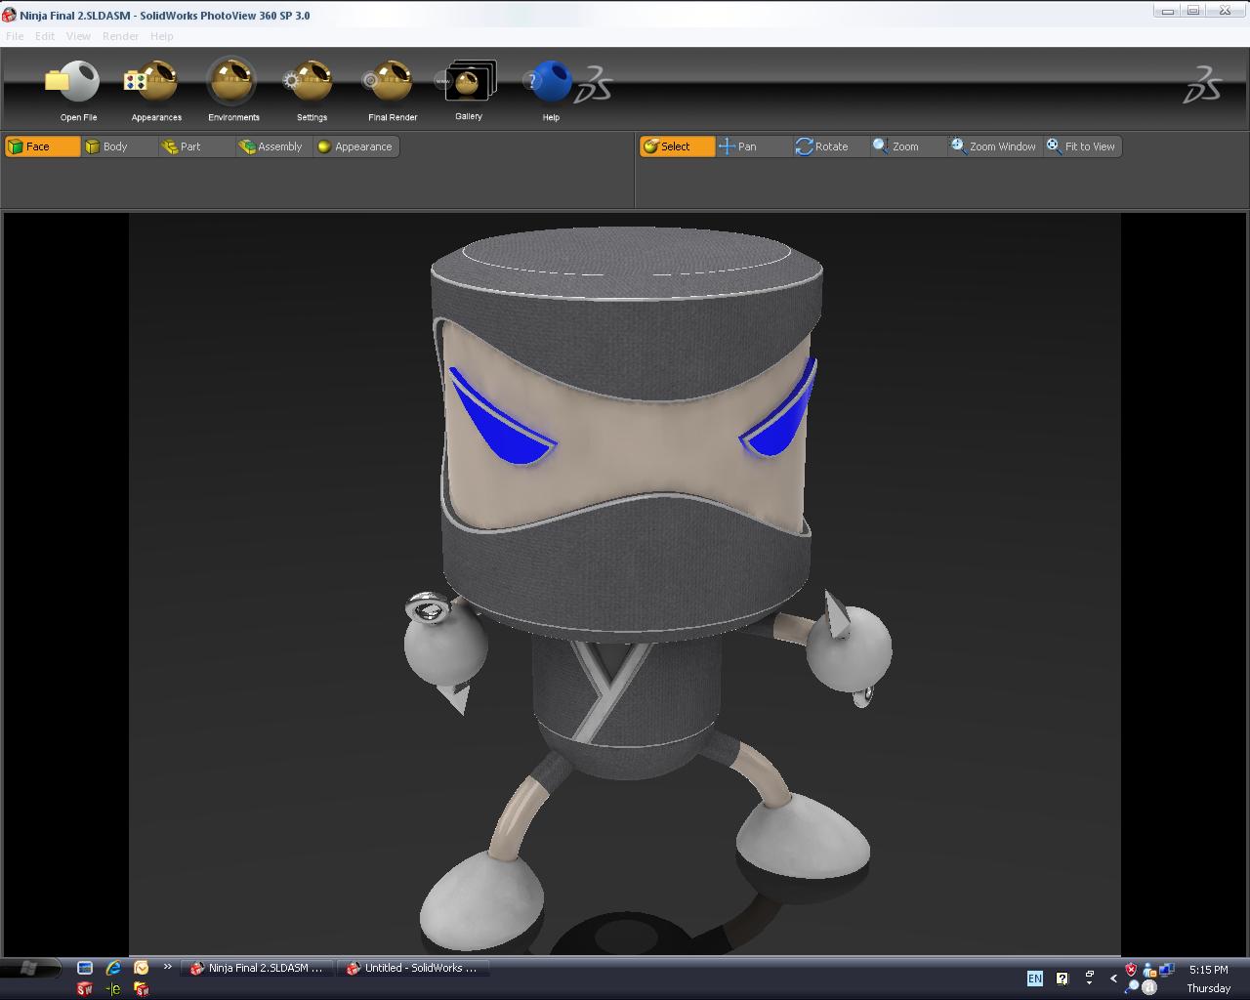
Task: Click the red security shield tray icon
Action: (1131, 970)
